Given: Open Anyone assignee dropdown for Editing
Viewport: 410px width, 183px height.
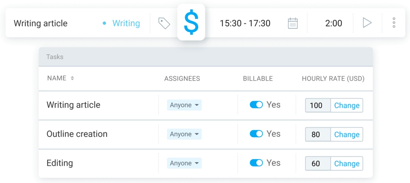Looking at the screenshot, I should click(184, 163).
